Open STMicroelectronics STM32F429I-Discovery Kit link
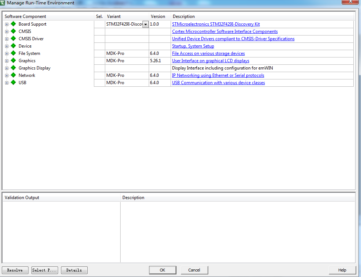 point(216,24)
